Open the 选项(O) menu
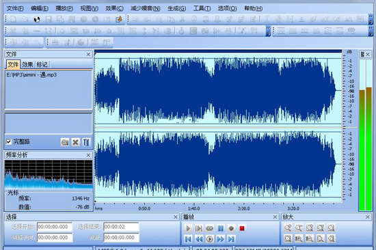376x250 pixels. pyautogui.click(x=227, y=8)
